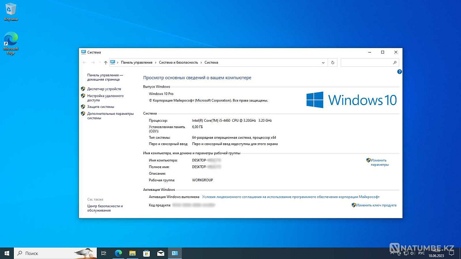
Task: Click the taskbar date 18.06.2023
Action: tap(436, 256)
